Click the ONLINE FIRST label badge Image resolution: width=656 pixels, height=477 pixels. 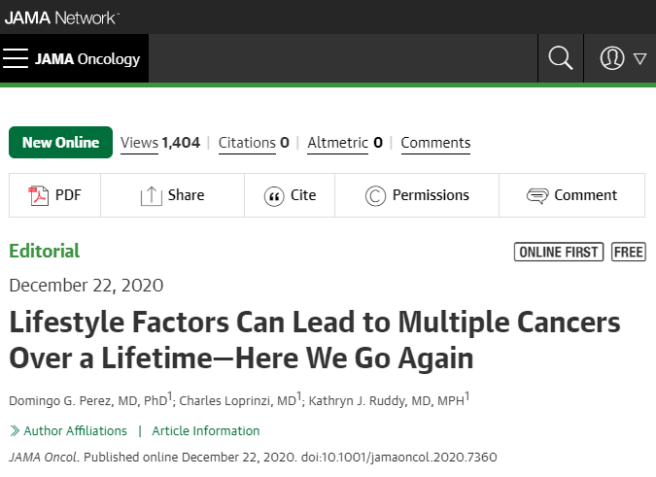coord(559,252)
